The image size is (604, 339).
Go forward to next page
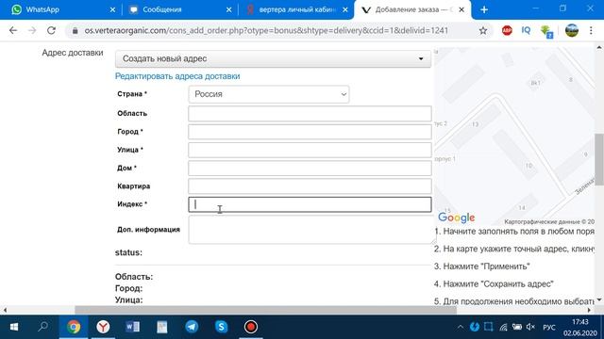32,30
